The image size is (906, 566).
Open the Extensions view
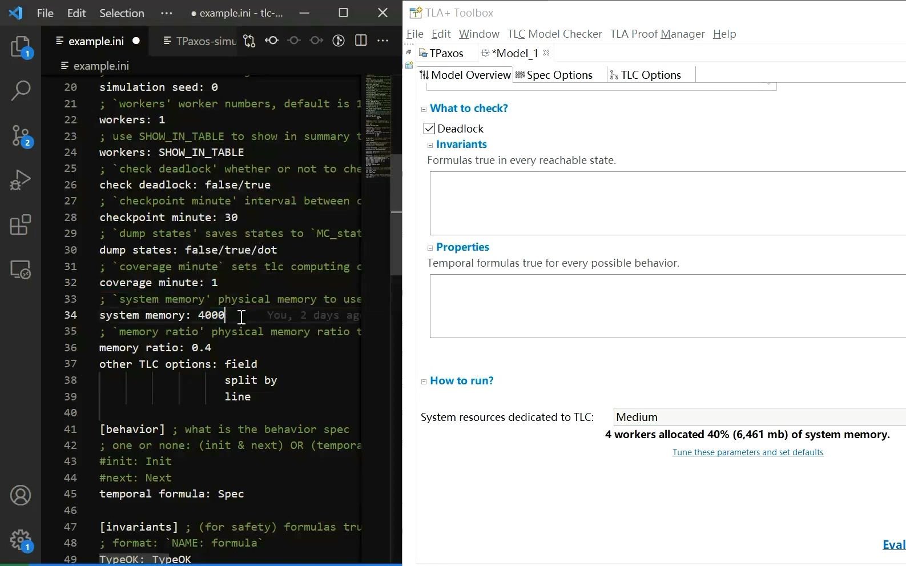coord(21,224)
